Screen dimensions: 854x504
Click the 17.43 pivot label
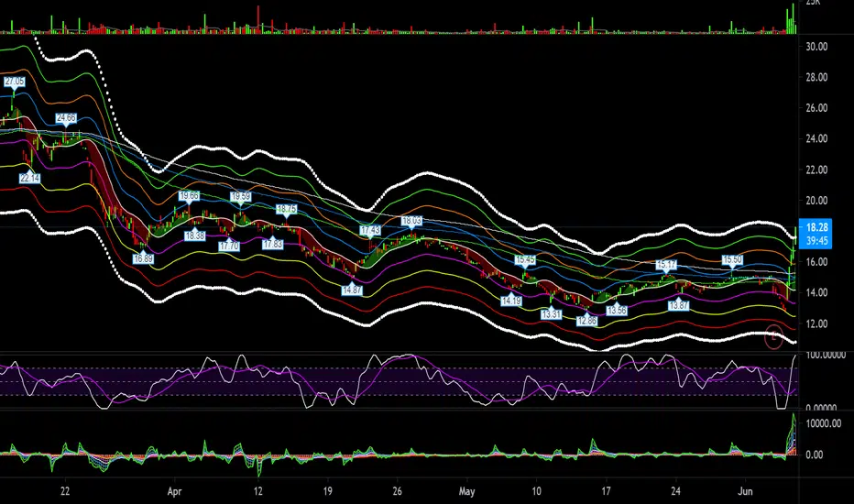click(x=370, y=231)
